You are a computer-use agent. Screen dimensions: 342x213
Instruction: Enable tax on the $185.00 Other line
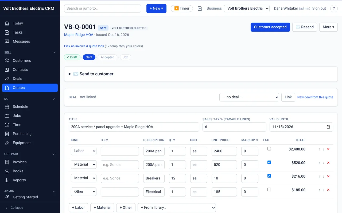(269, 190)
